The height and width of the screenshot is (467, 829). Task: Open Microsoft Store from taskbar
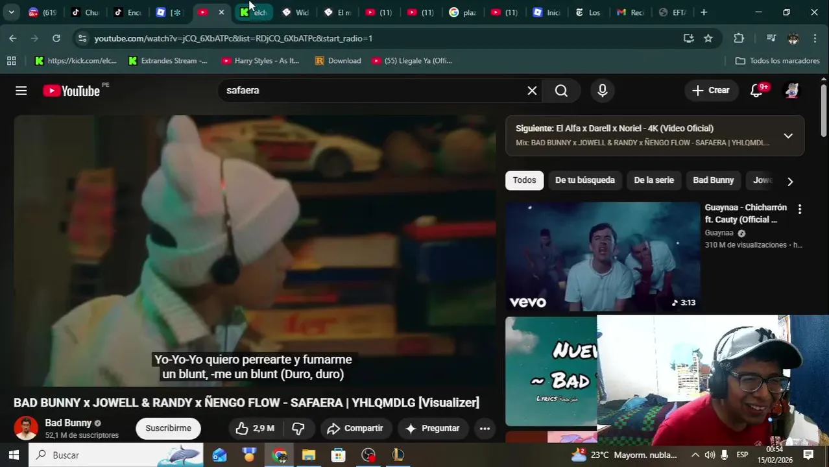(x=338, y=455)
